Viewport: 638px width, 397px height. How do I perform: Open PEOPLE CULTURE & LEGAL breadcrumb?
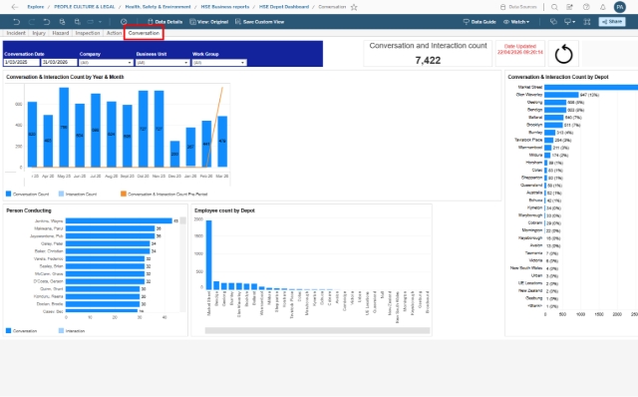pos(84,7)
